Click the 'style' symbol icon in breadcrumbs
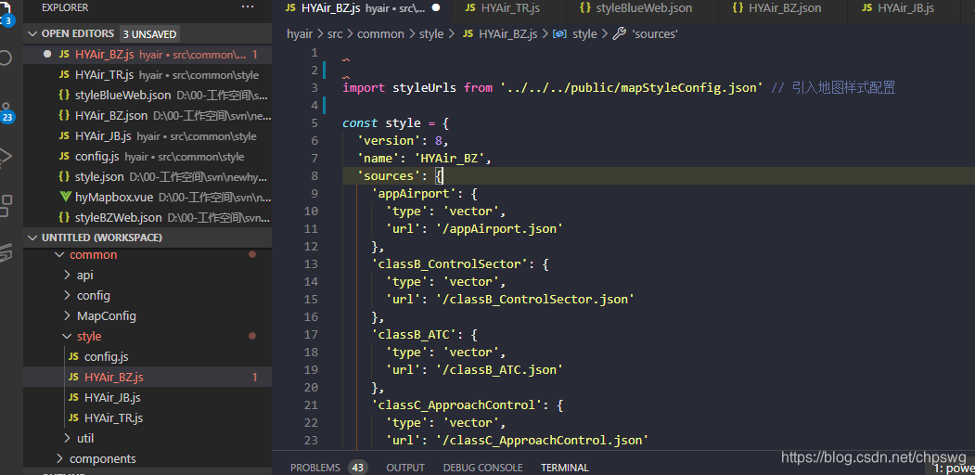975x475 pixels. point(558,34)
